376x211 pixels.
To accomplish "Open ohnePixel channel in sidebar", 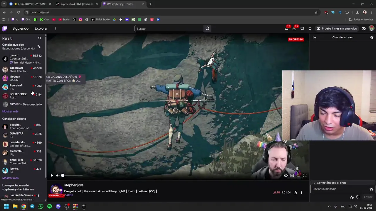I will pyautogui.click(x=22, y=162).
